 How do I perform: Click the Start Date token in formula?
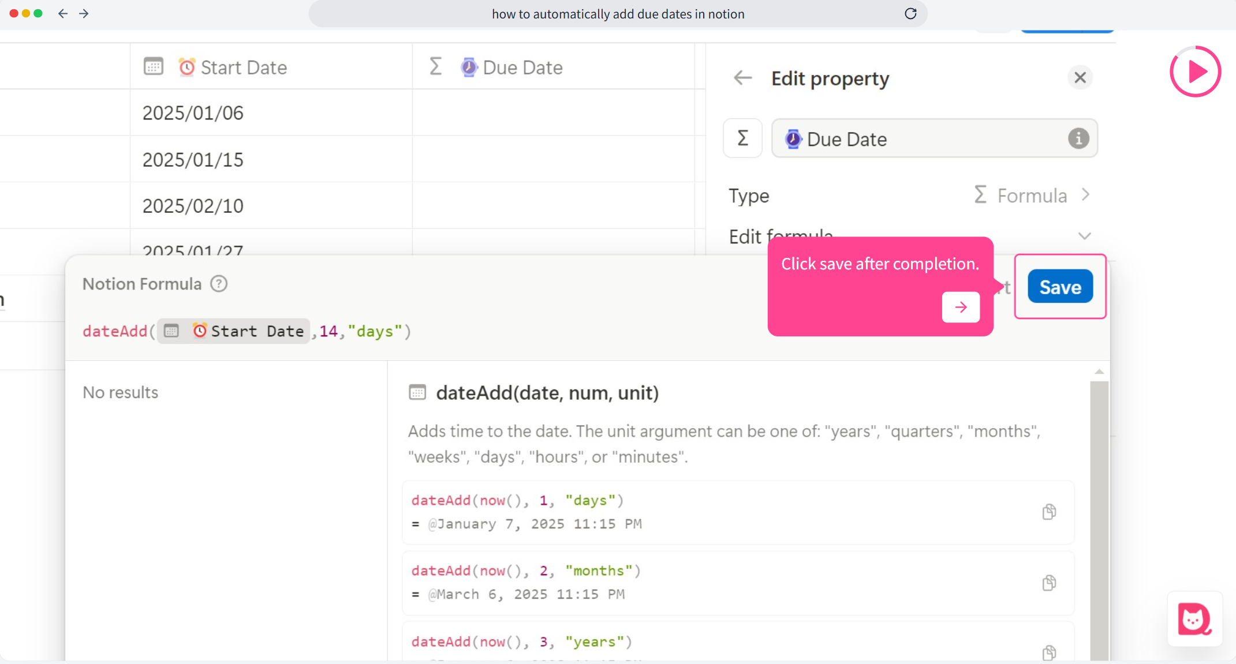234,331
